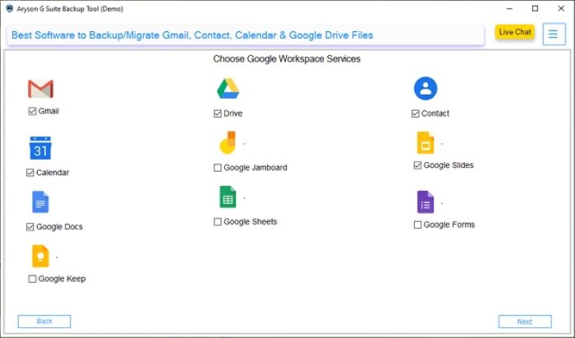Viewport: 575px width, 338px height.
Task: Click the Contact person icon
Action: click(425, 89)
